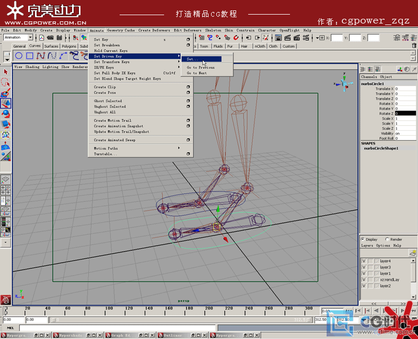
Task: Create new layer with star icon
Action: pos(412,252)
